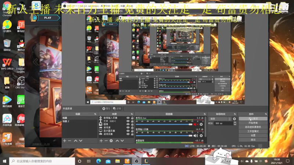
Task: Pop out the Sources dock
Action: [x=132, y=114]
